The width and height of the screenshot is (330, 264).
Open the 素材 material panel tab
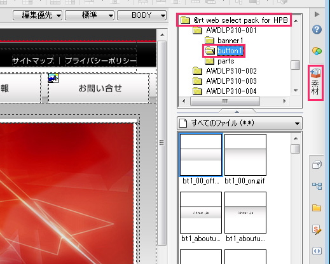315,82
